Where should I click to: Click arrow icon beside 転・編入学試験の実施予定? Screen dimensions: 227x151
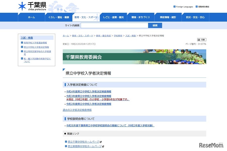[x=22, y=59]
